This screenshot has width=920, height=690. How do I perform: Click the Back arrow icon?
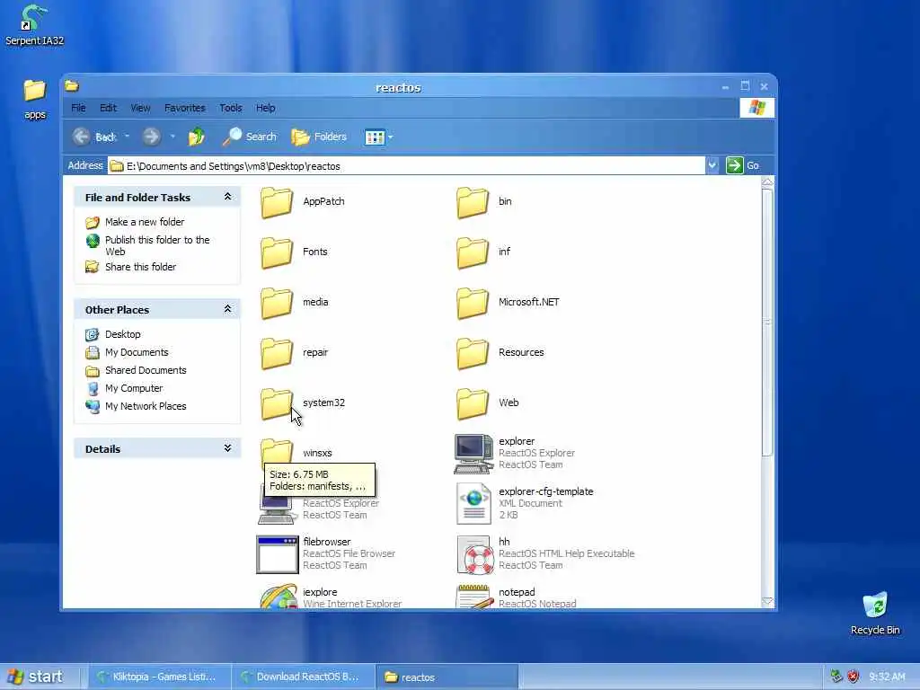tap(81, 137)
